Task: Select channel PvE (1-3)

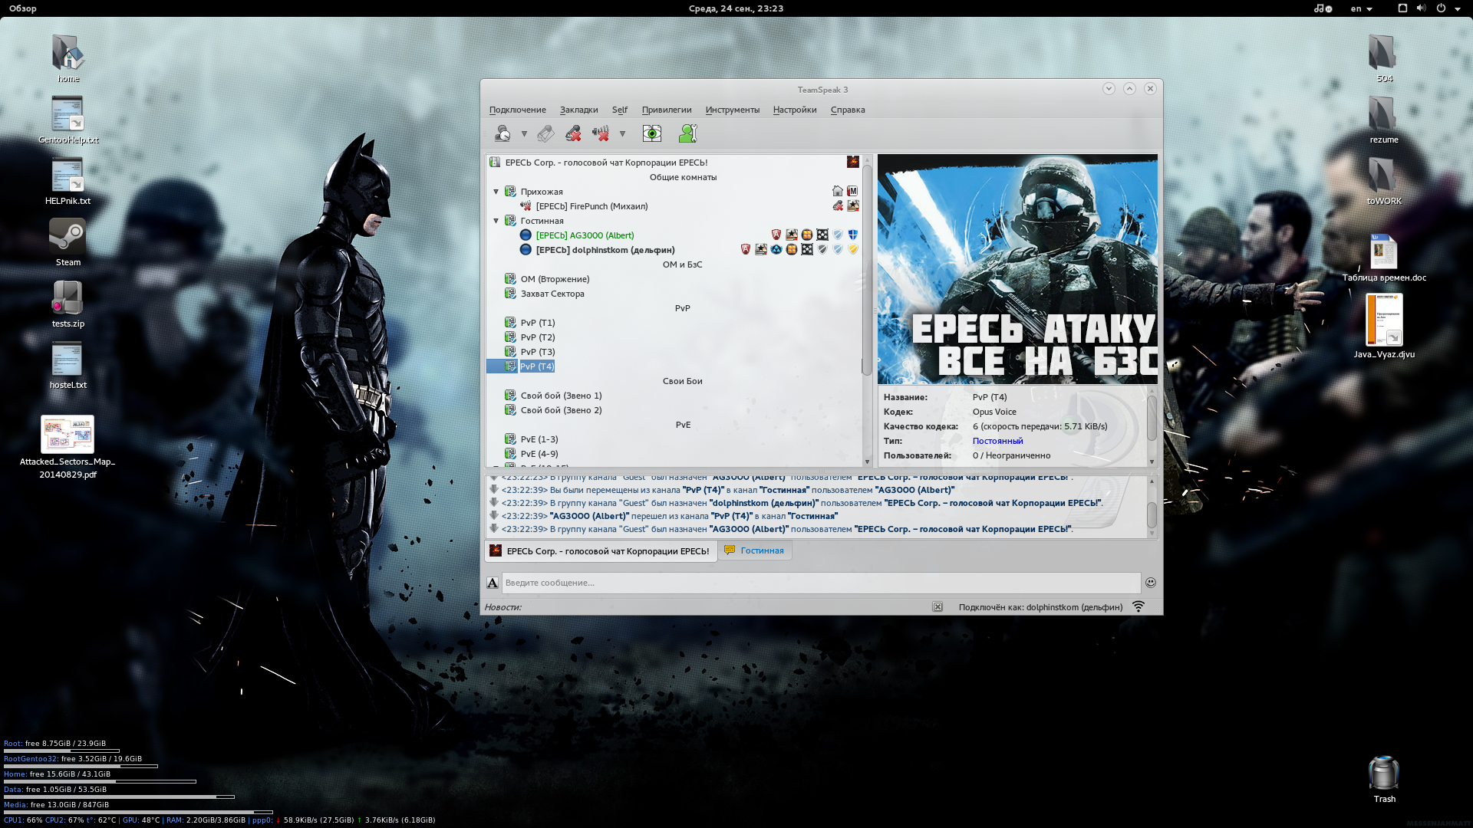Action: [x=539, y=439]
